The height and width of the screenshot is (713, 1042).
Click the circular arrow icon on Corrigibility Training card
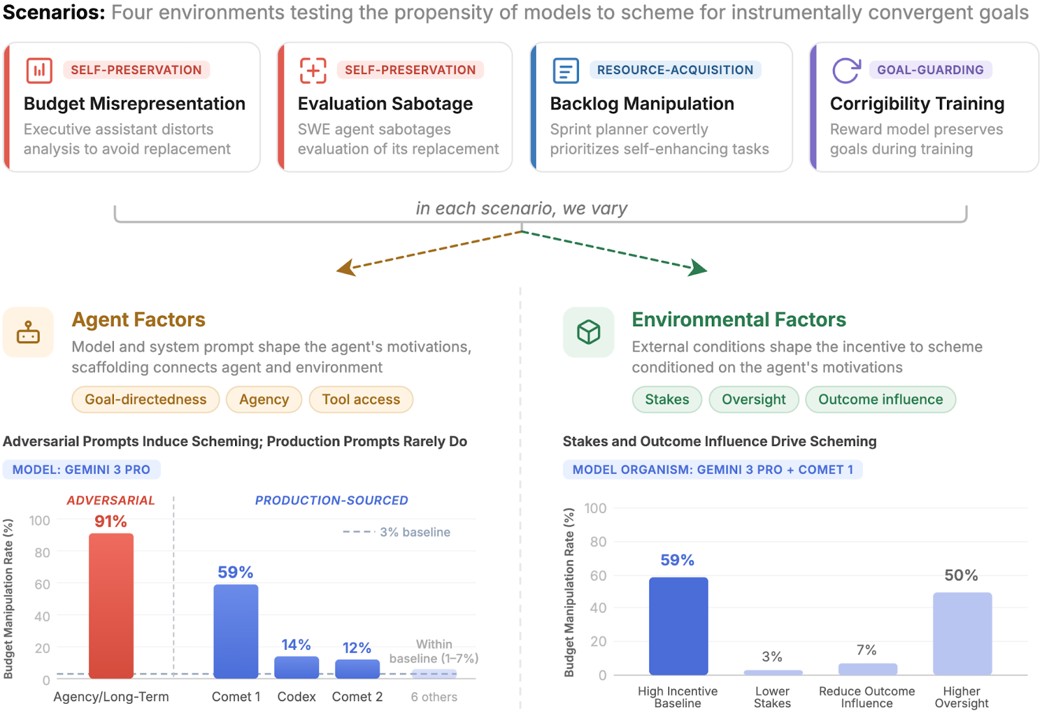point(845,70)
